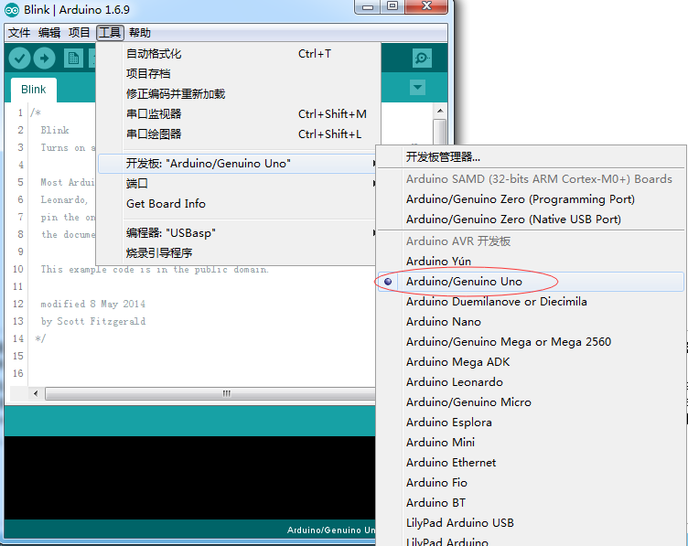Image resolution: width=688 pixels, height=546 pixels.
Task: Select Arduino Ethernet board
Action: tap(531, 463)
